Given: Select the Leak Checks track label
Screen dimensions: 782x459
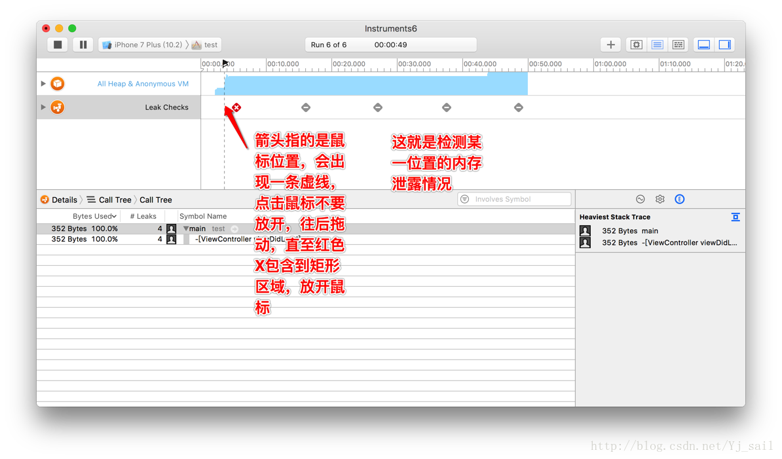Looking at the screenshot, I should (166, 107).
